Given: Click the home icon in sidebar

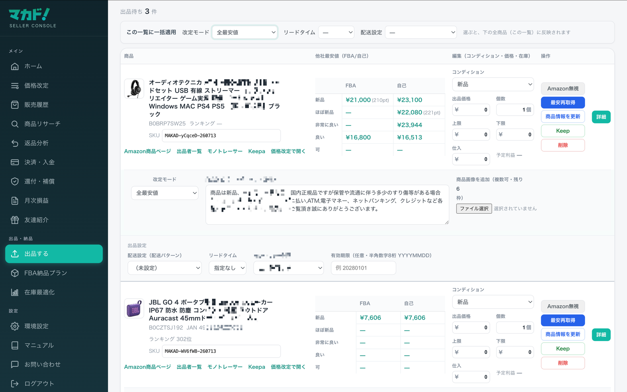Looking at the screenshot, I should 15,66.
